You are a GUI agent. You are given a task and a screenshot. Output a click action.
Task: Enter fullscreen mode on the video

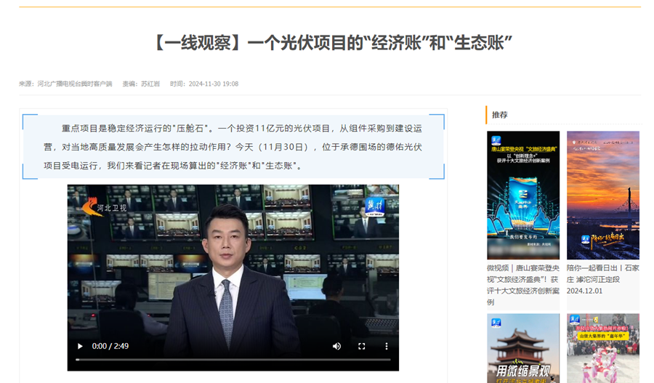pos(361,347)
